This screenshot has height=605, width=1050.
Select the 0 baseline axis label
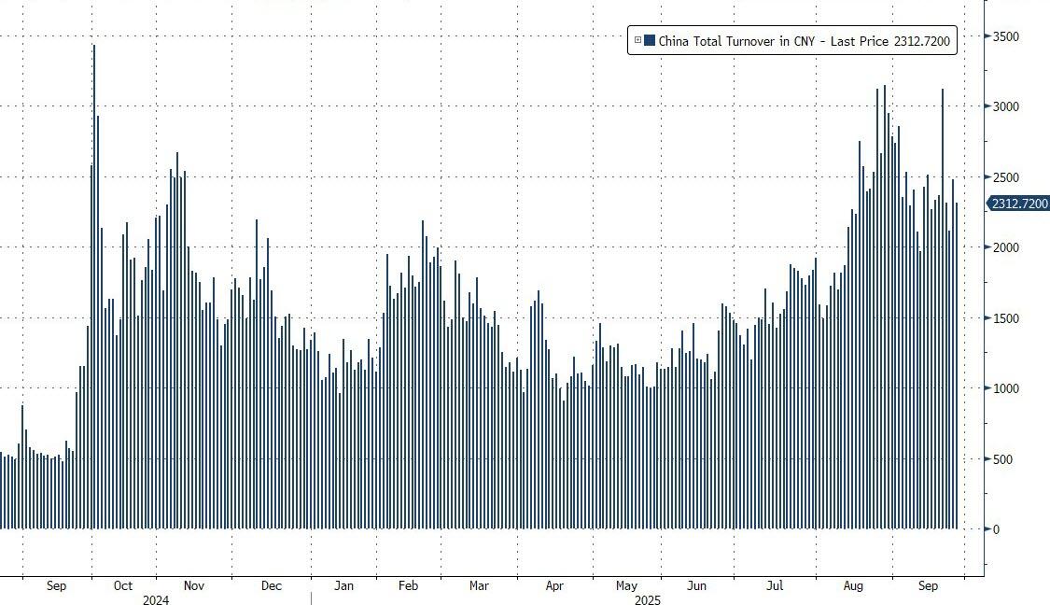(997, 529)
